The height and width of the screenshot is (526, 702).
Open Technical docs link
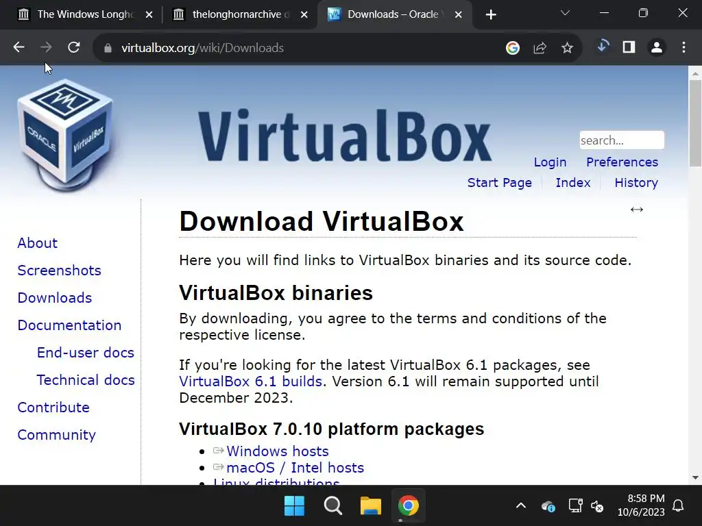pos(86,379)
